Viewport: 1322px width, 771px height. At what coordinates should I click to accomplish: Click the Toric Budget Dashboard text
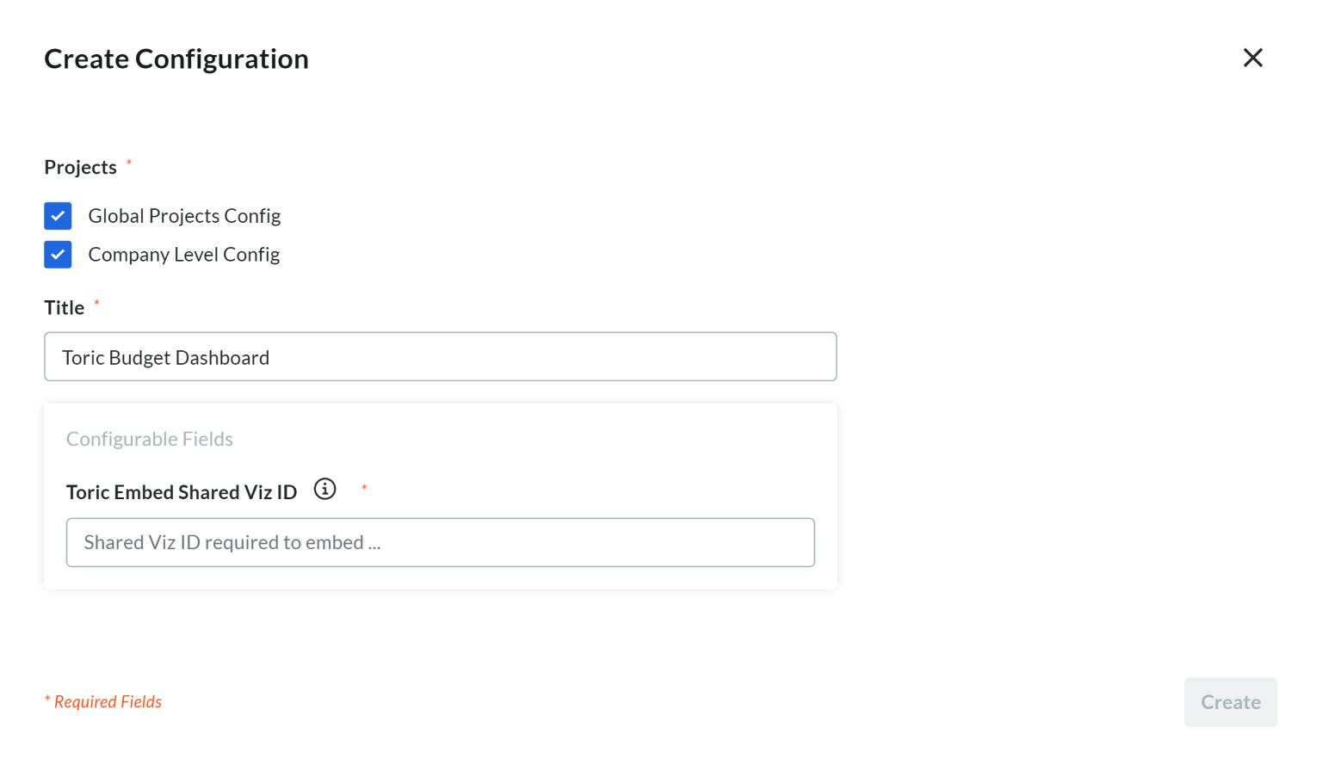click(x=166, y=357)
